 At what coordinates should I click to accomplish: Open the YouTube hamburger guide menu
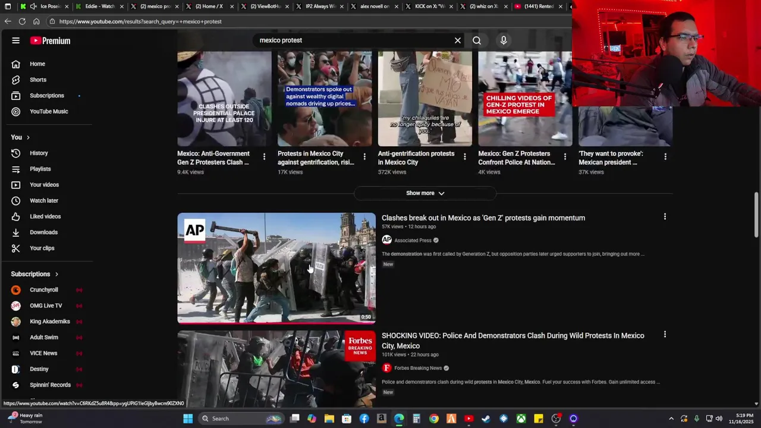(x=16, y=40)
